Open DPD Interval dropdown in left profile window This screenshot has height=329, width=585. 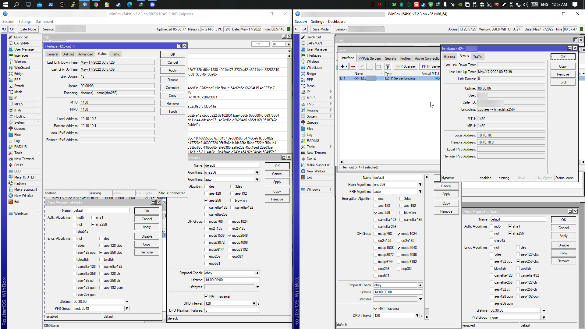(x=254, y=303)
